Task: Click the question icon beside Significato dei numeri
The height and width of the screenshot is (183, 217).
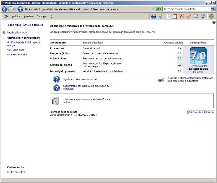Action: tap(57, 79)
